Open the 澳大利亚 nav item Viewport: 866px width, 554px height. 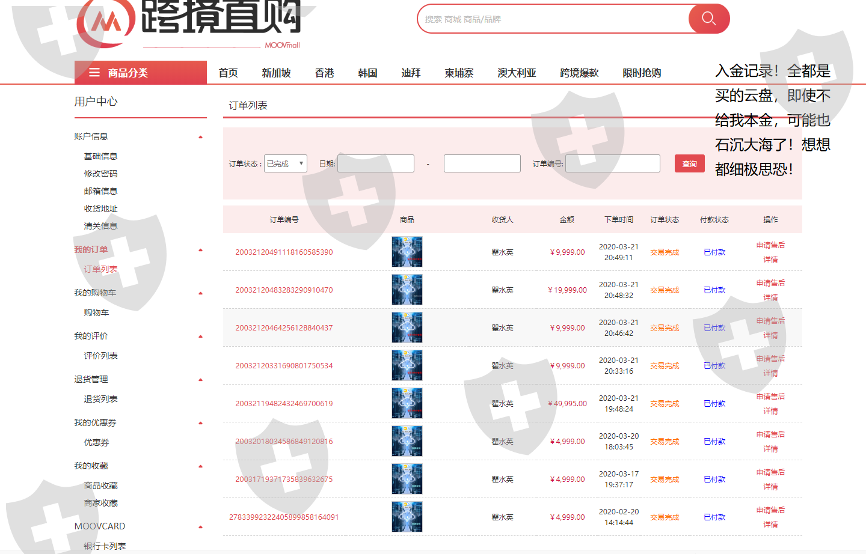pyautogui.click(x=517, y=73)
